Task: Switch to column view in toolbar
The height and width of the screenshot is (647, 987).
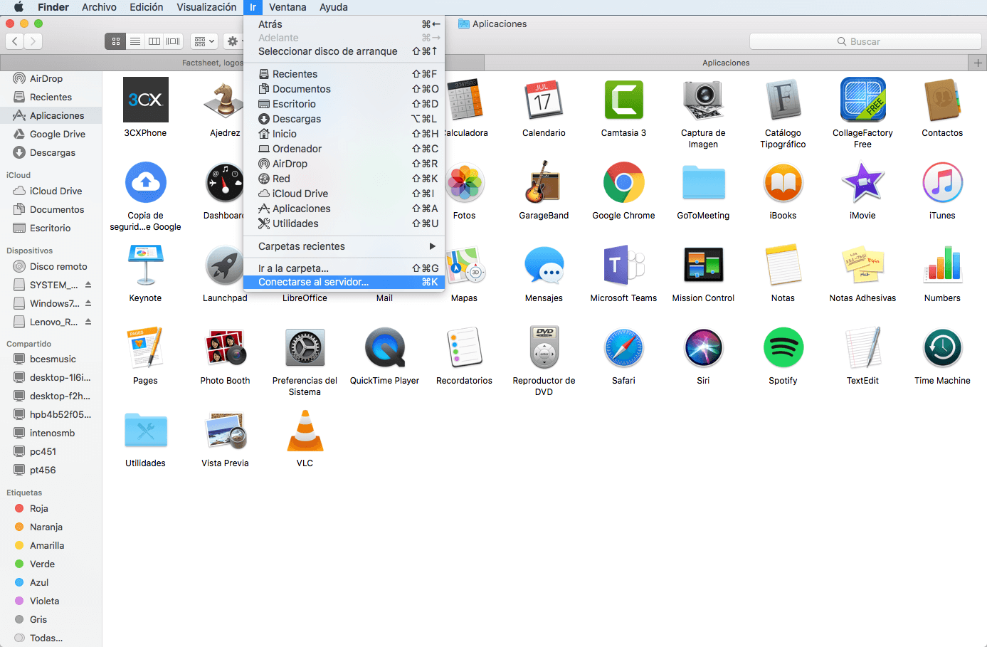Action: (x=154, y=41)
